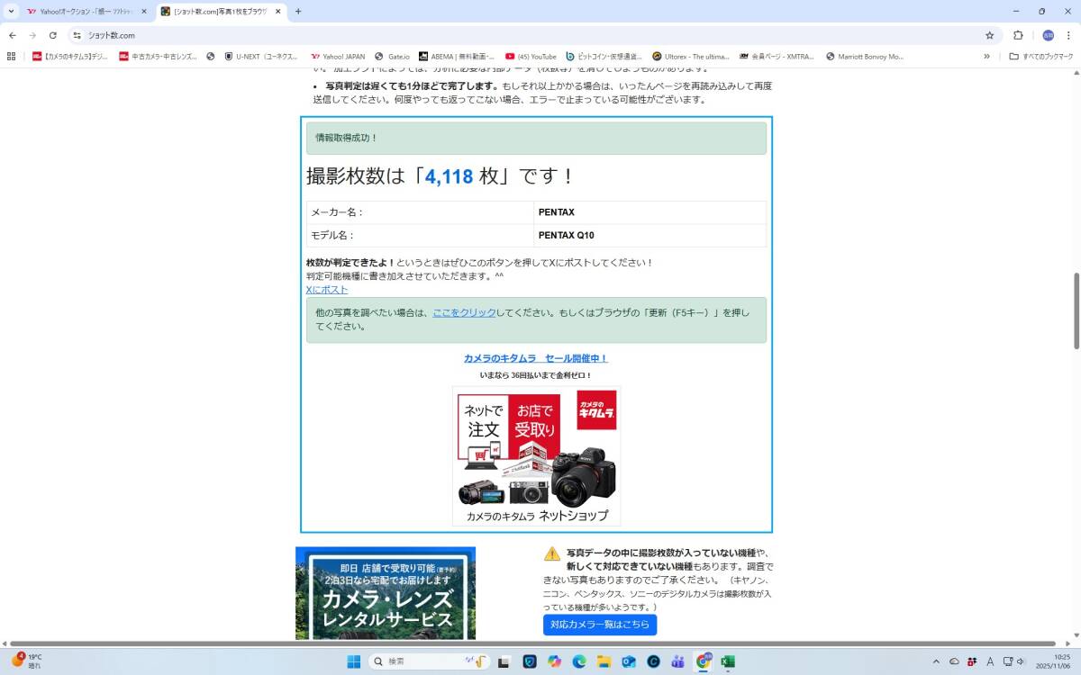The height and width of the screenshot is (675, 1081).
Task: Open the Marriott Bonvoy bookmark
Action: [x=864, y=56]
